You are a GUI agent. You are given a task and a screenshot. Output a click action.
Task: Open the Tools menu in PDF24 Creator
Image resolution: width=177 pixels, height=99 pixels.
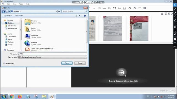pos(21,4)
